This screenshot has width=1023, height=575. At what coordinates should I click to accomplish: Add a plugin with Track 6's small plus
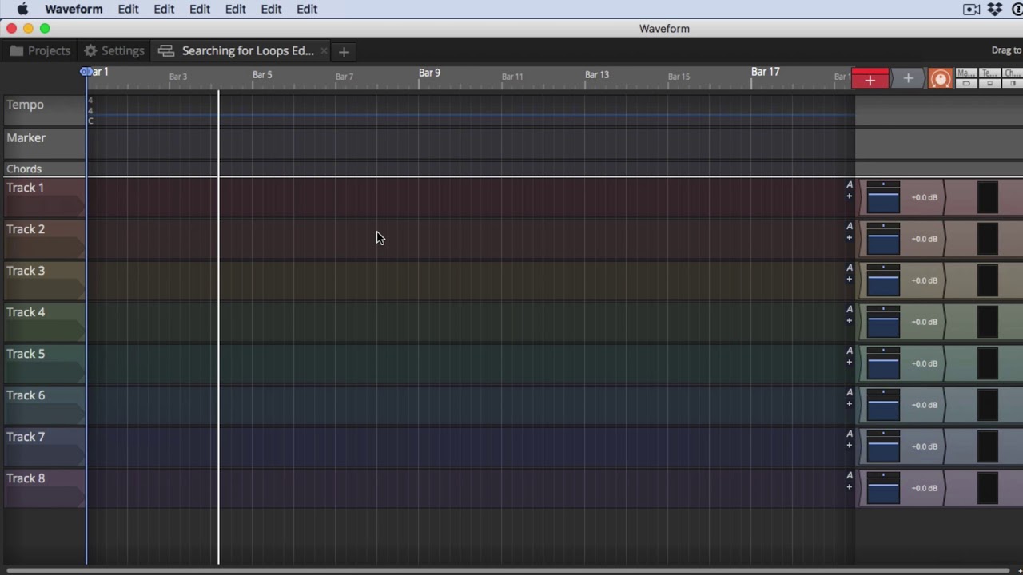pos(850,404)
